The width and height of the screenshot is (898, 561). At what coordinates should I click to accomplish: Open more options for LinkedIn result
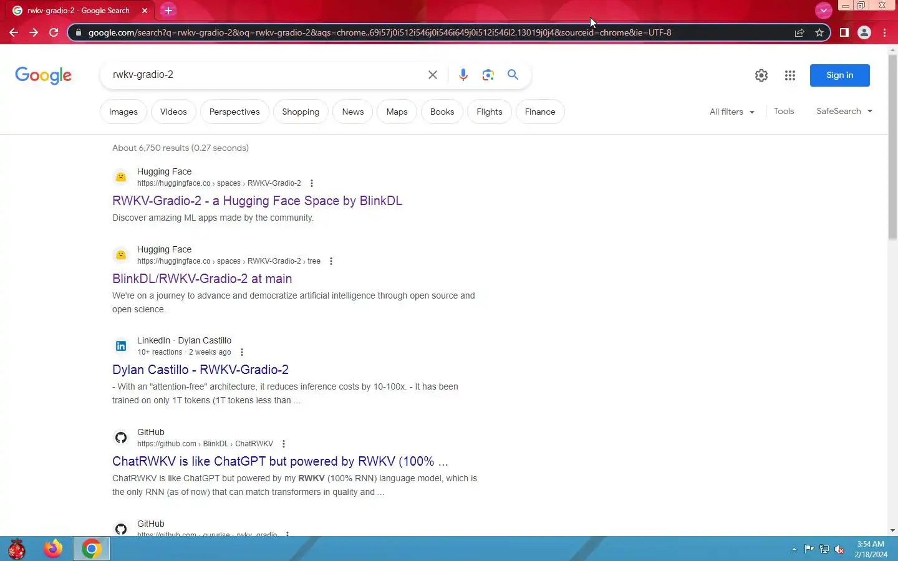(x=242, y=352)
